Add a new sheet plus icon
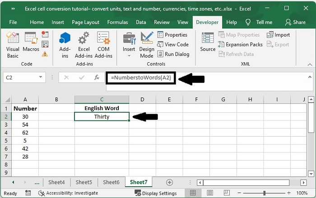Screen dimensions: 316x198 coord(169,183)
